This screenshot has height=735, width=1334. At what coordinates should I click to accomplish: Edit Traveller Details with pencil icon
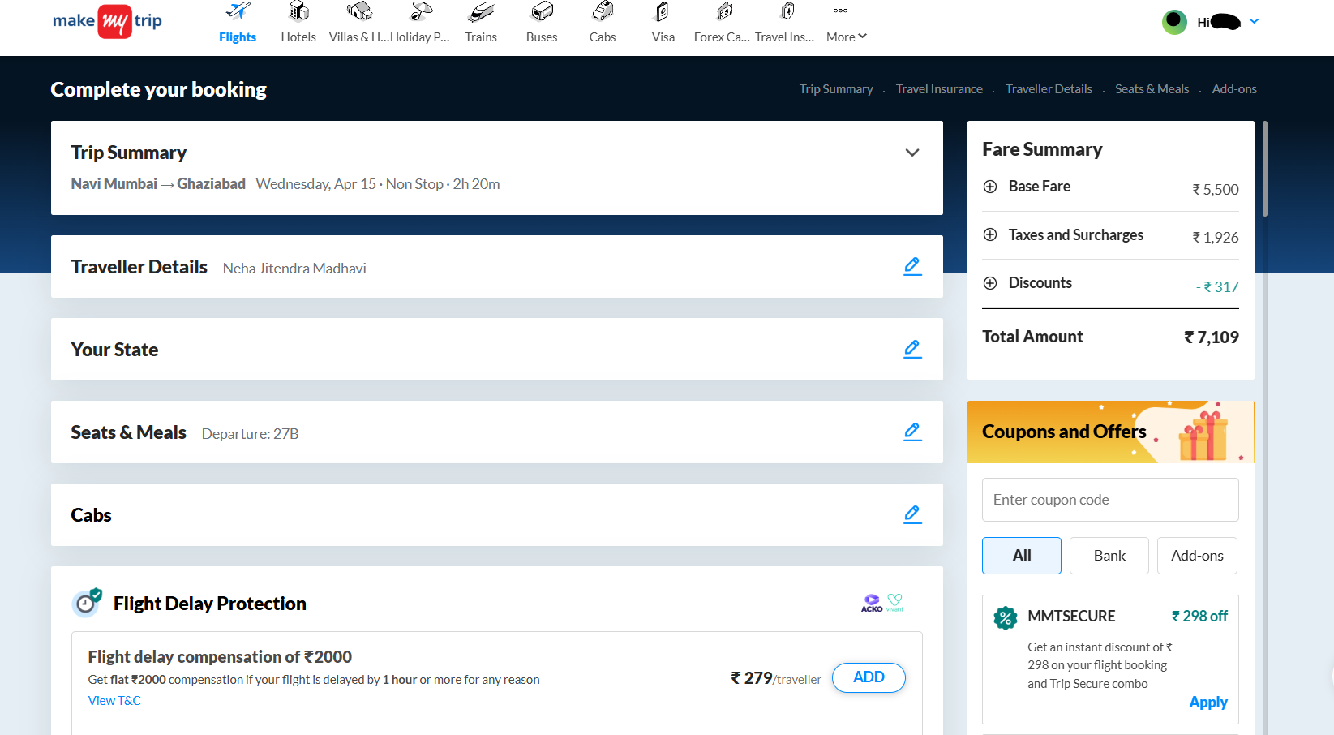pos(912,266)
